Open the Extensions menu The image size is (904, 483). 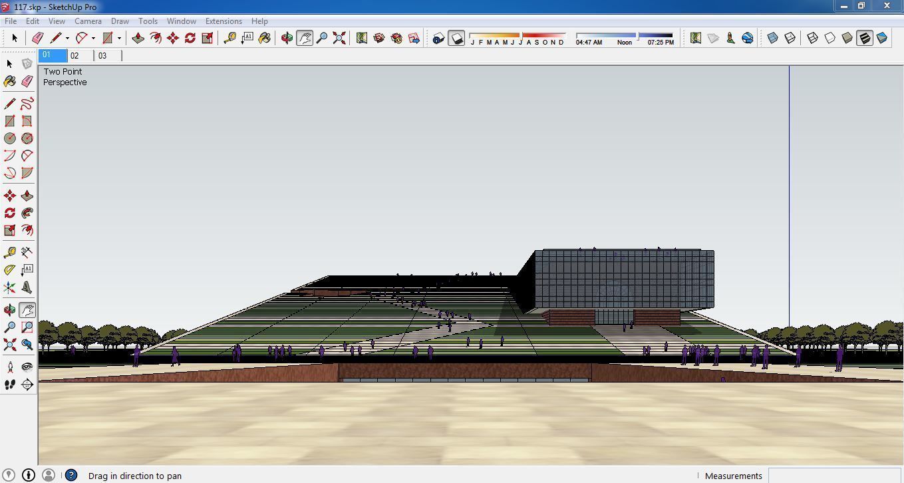point(224,21)
